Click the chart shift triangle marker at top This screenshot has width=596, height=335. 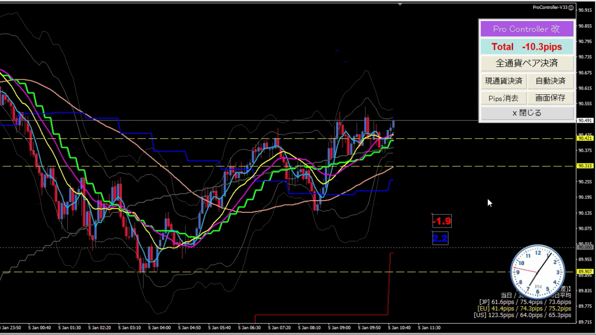point(400,4)
